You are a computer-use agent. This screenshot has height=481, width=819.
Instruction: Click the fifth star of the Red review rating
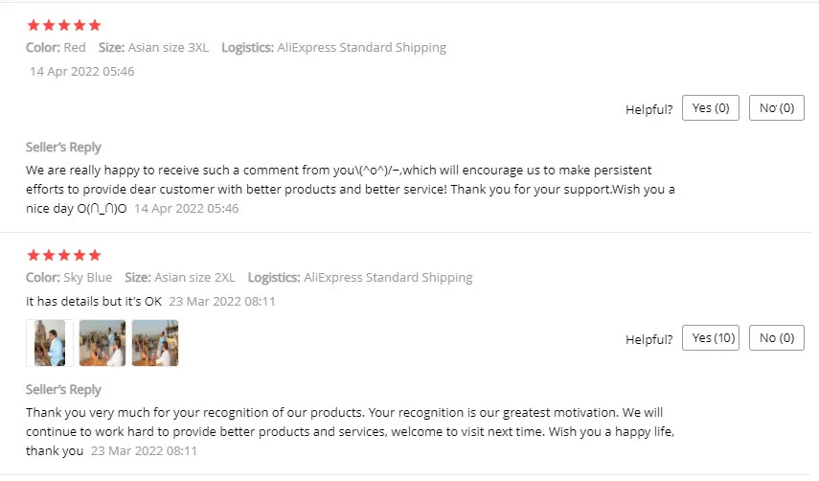tap(94, 25)
